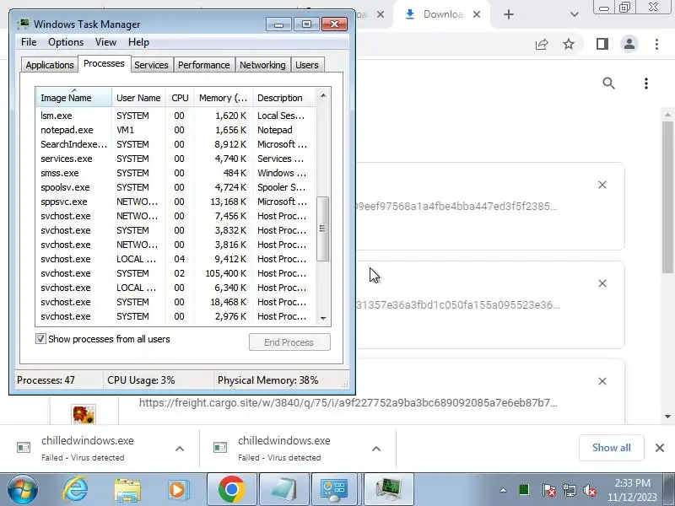Open Task Manager View menu
The width and height of the screenshot is (675, 506).
pyautogui.click(x=106, y=42)
